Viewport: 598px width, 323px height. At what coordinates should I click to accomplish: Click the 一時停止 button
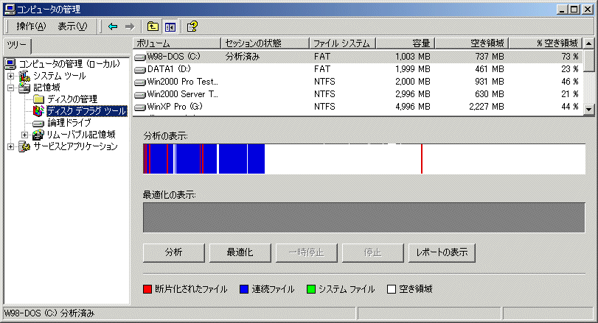[306, 252]
